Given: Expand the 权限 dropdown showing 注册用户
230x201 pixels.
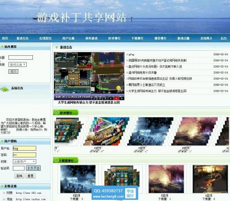Looking at the screenshot, I should [25, 161].
